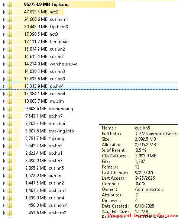This screenshot has width=178, height=218.
Task: Click the op.hn7 folder icon
Action: point(10,116)
